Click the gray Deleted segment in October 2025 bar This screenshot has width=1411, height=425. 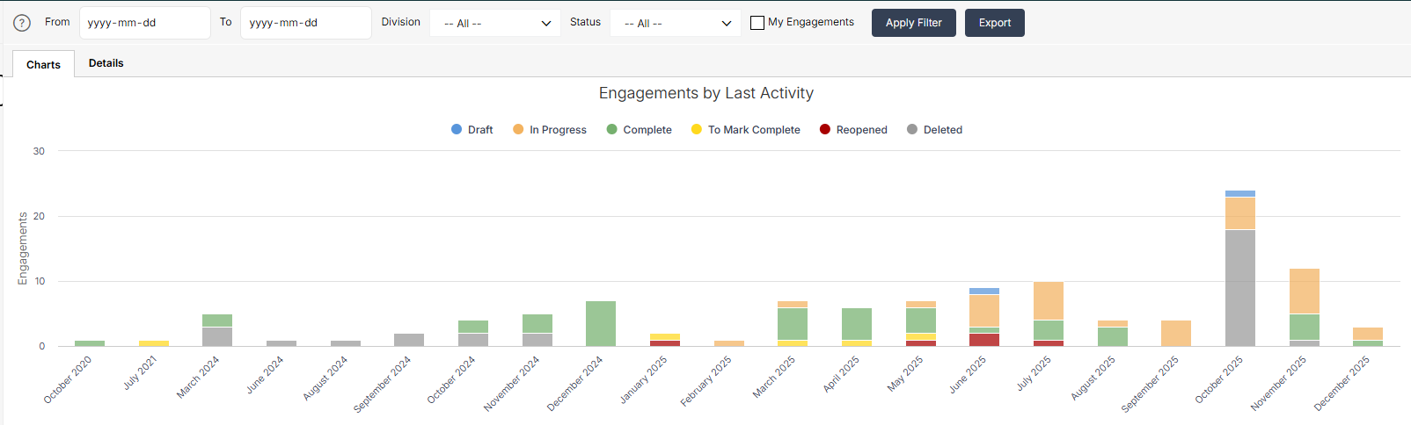(1240, 288)
